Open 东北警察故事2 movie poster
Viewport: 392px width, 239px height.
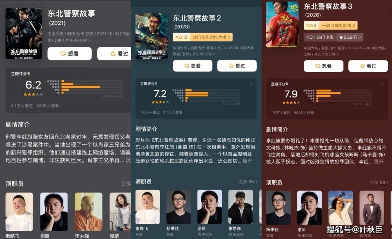click(x=152, y=36)
